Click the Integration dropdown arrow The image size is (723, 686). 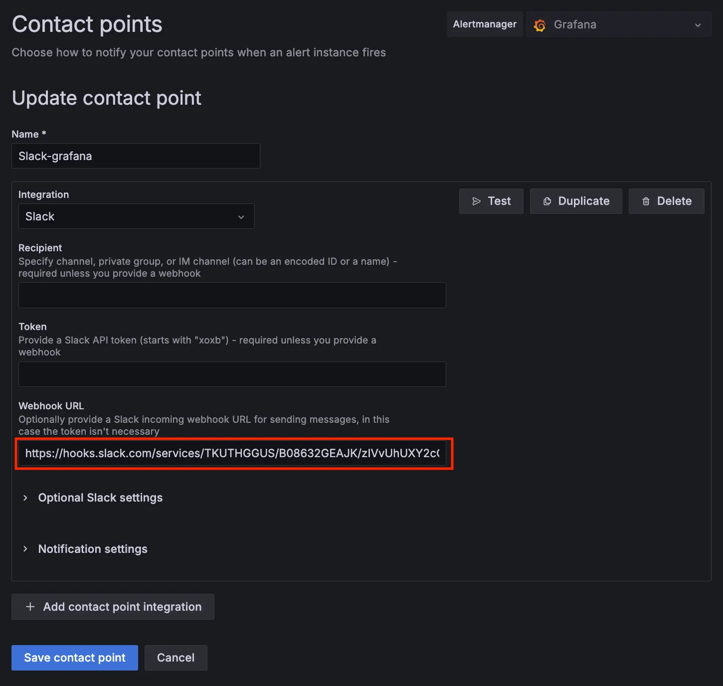[x=241, y=217]
